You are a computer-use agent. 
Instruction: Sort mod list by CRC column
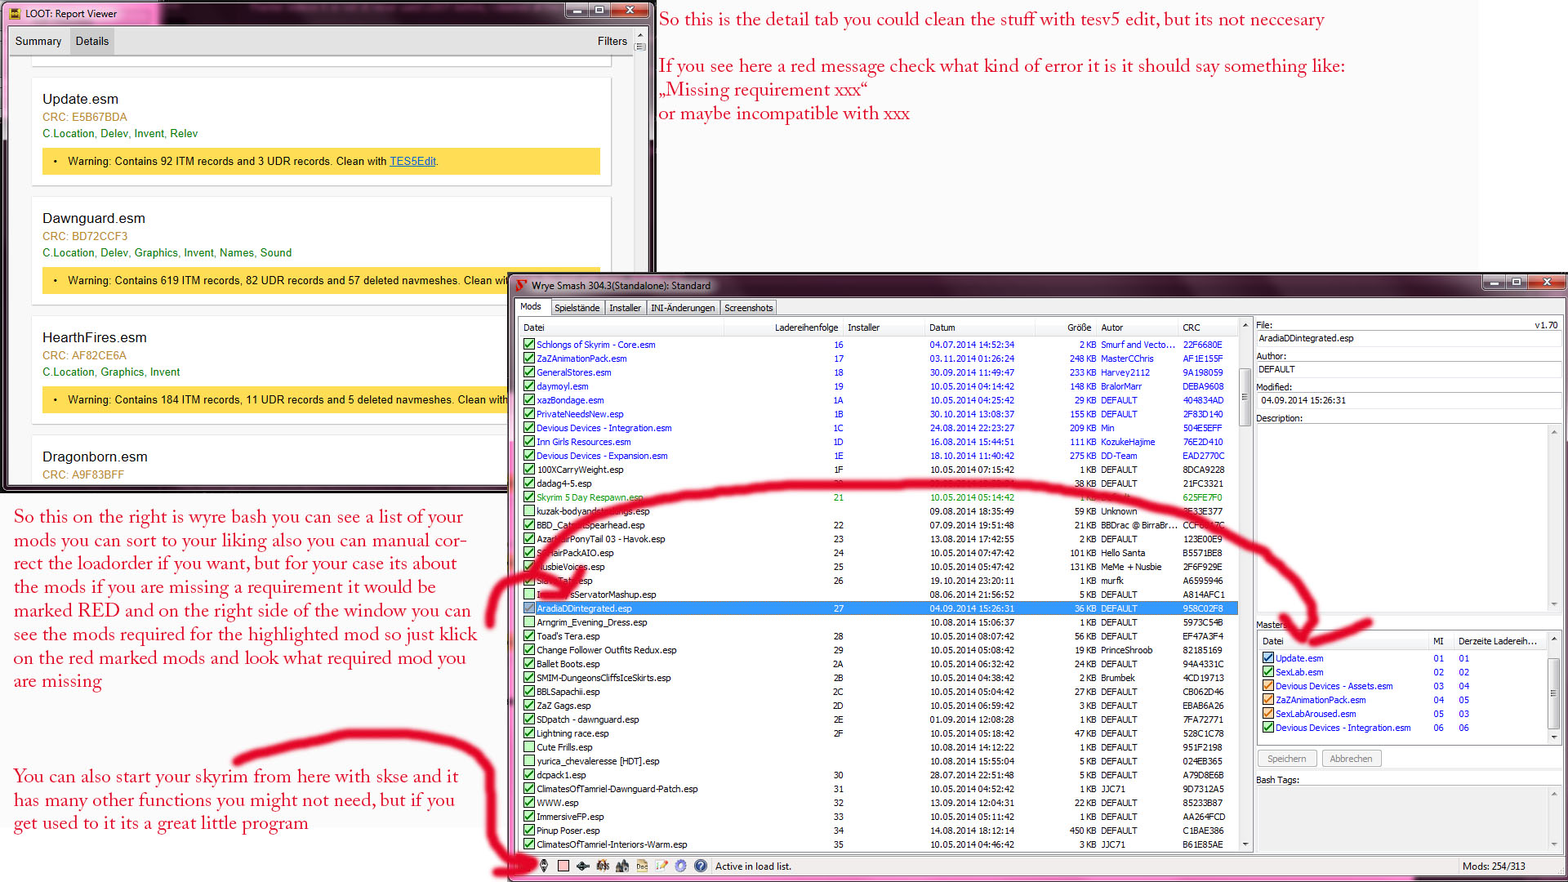(x=1207, y=327)
